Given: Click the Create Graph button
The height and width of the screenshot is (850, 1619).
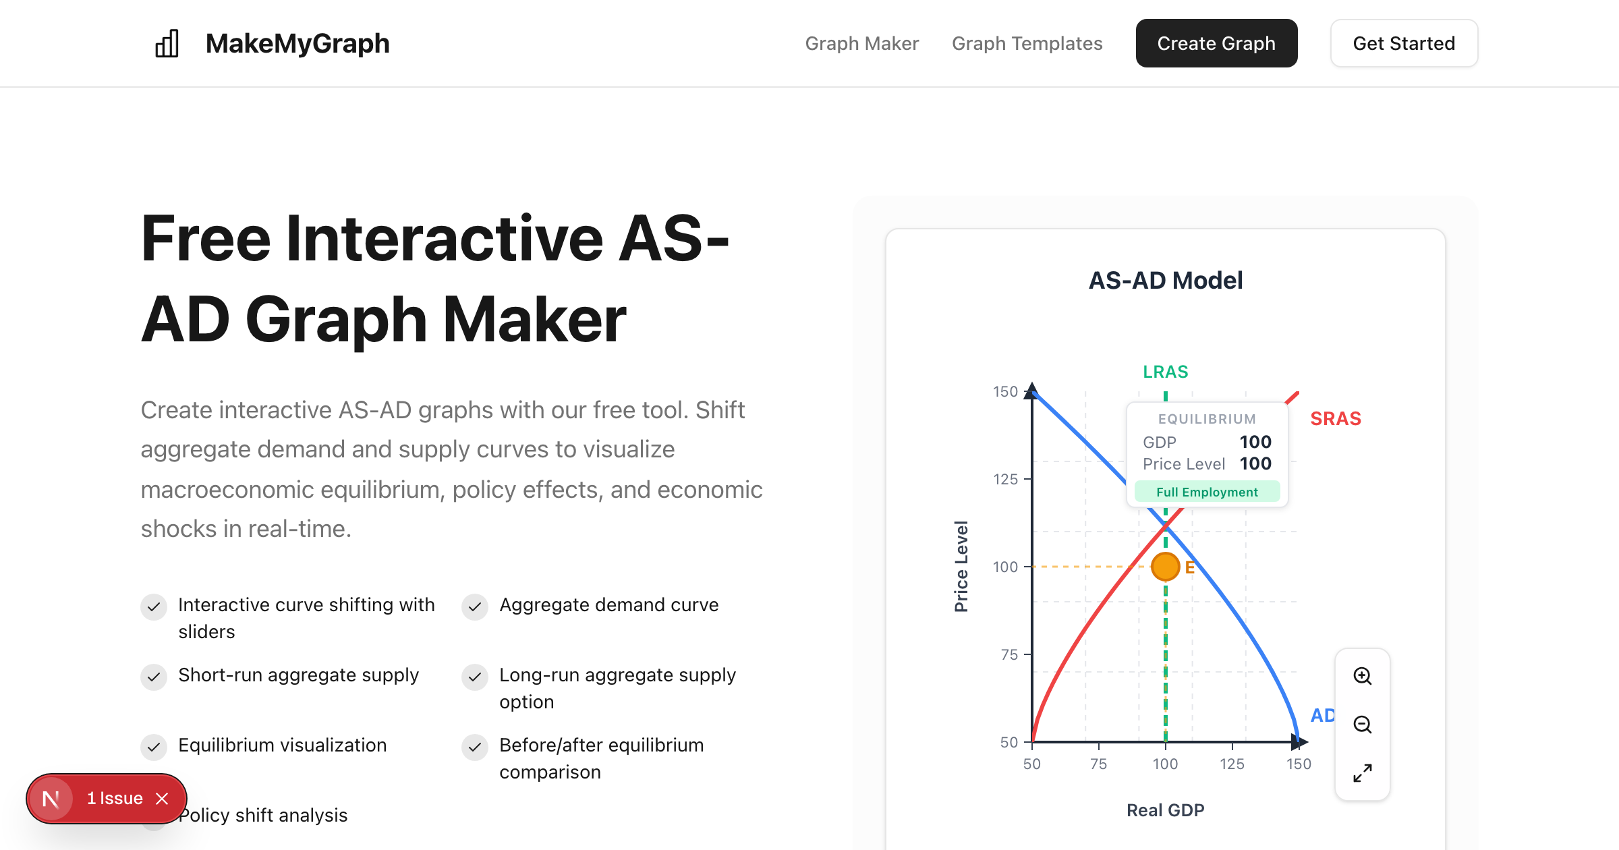Looking at the screenshot, I should point(1216,43).
